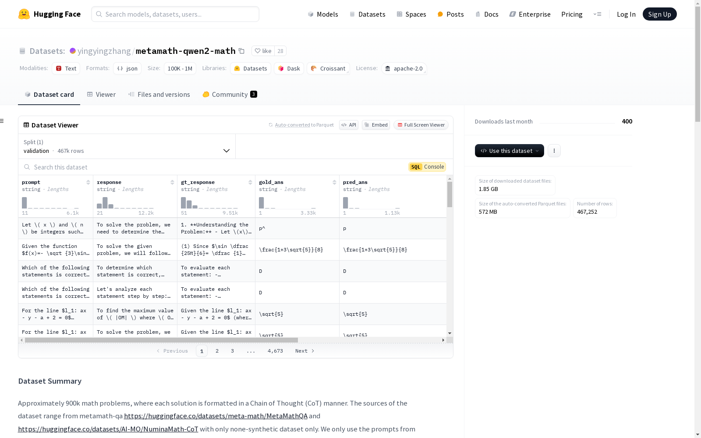701x438 pixels.
Task: Open the MetaMathQA dataset link
Action: [216, 416]
